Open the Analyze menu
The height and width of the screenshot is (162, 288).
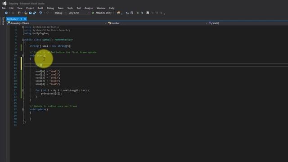pos(89,8)
